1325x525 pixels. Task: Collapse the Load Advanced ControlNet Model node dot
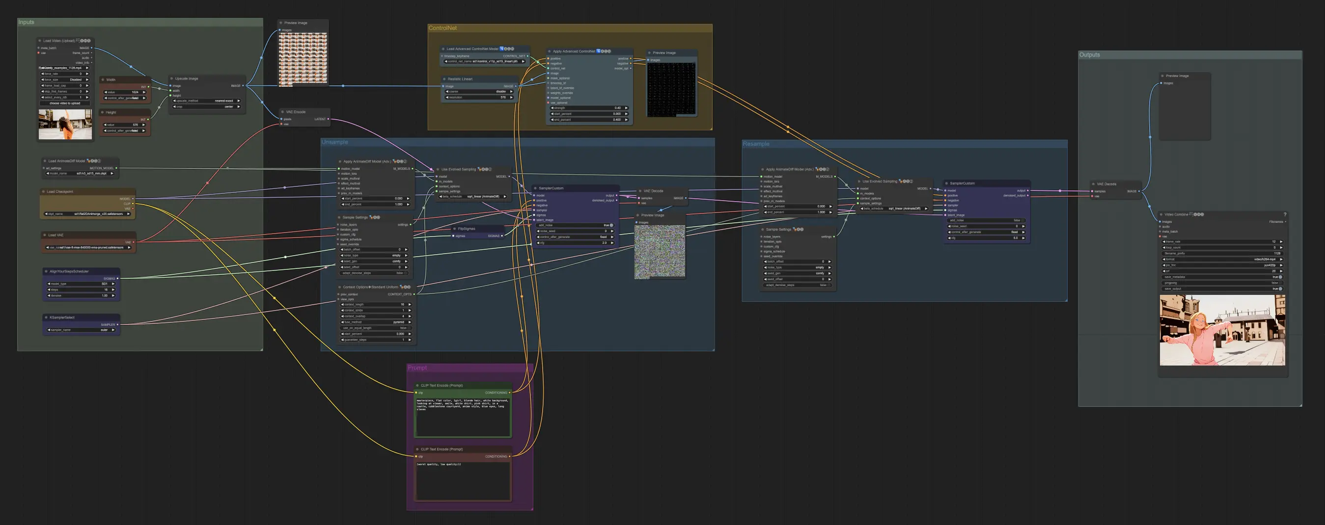point(443,49)
